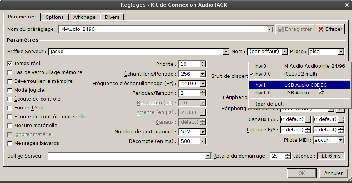The image size is (352, 183).
Task: Click the Priorité value field
Action: tap(189, 64)
